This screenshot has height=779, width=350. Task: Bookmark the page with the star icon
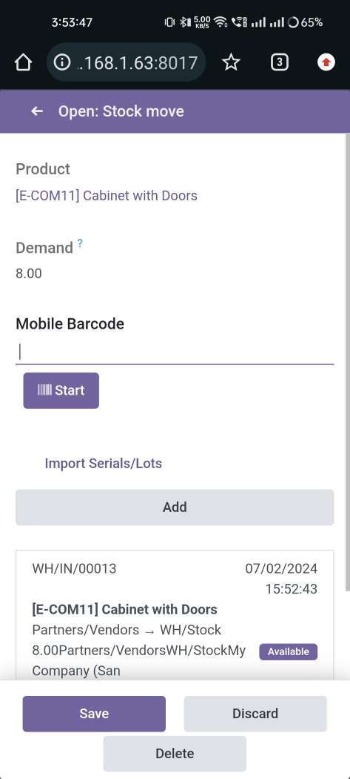click(231, 62)
